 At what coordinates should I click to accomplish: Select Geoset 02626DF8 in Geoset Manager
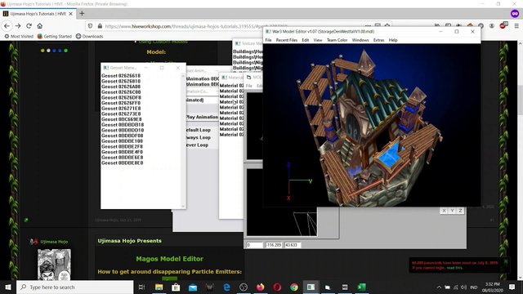click(121, 97)
